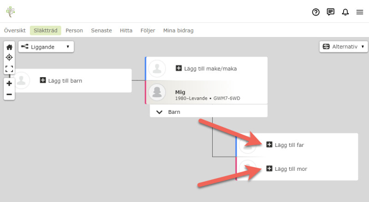The height and width of the screenshot is (202, 369).
Task: Recenter tree with the crosshair icon
Action: coord(9,57)
